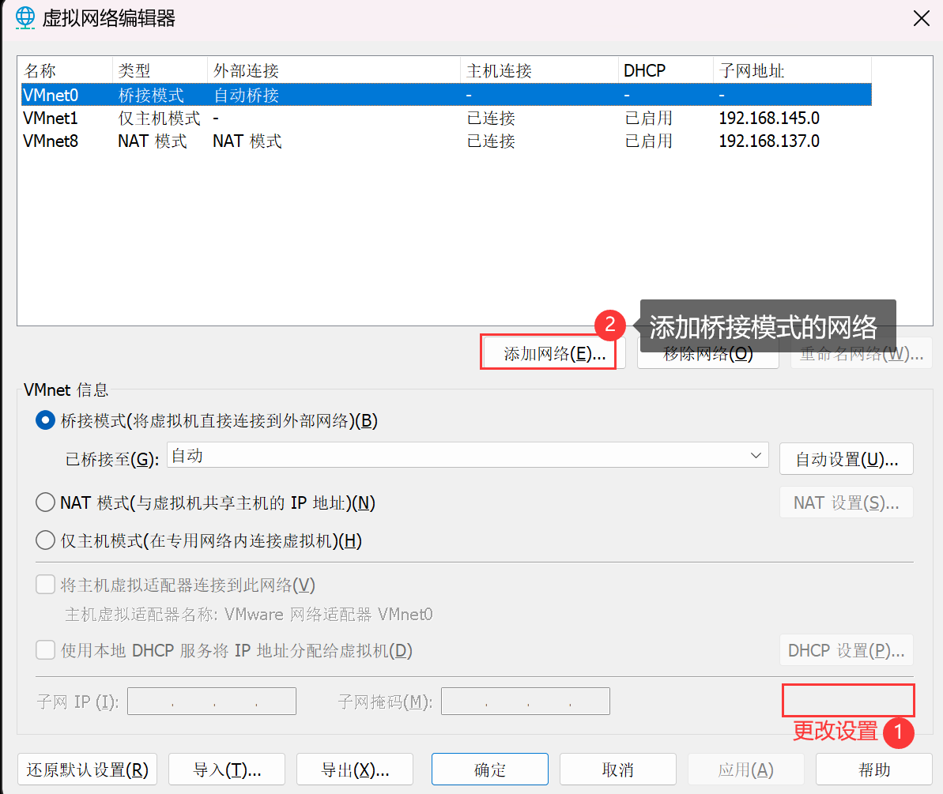The height and width of the screenshot is (794, 943).
Task: Select the 仅主机模式 radio button
Action: point(45,540)
